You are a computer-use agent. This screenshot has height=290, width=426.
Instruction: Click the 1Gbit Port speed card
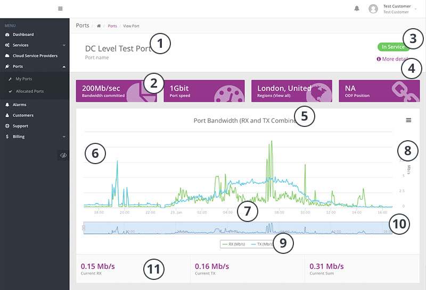pyautogui.click(x=204, y=91)
